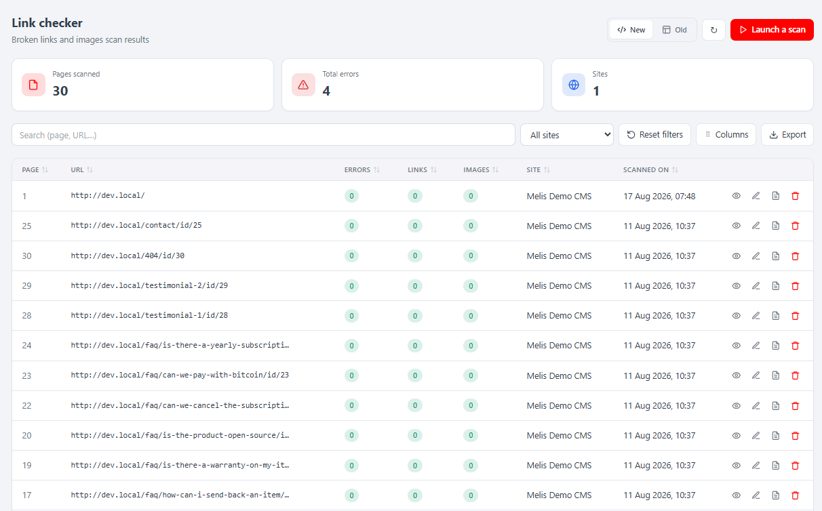Click the Link checker heading
822x511 pixels.
(x=47, y=23)
